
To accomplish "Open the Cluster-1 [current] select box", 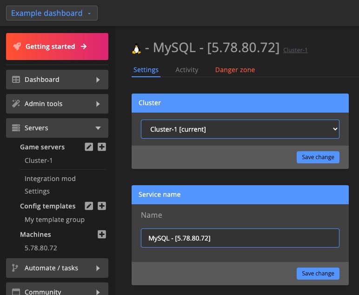I will [x=240, y=129].
